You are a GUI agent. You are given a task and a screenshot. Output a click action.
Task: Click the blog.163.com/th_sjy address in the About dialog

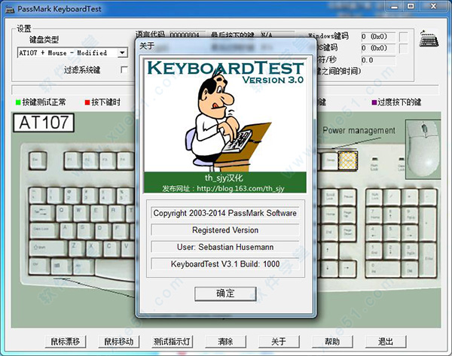coord(241,188)
